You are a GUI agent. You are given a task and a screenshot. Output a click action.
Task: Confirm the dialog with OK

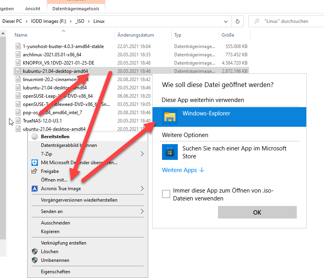coord(257,212)
